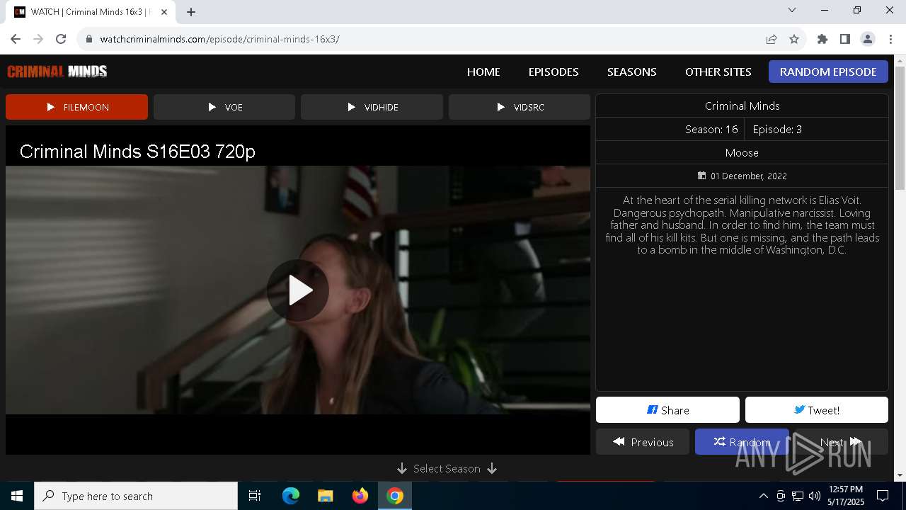The height and width of the screenshot is (510, 906).
Task: Bookmark this page with the star icon
Action: coord(794,39)
